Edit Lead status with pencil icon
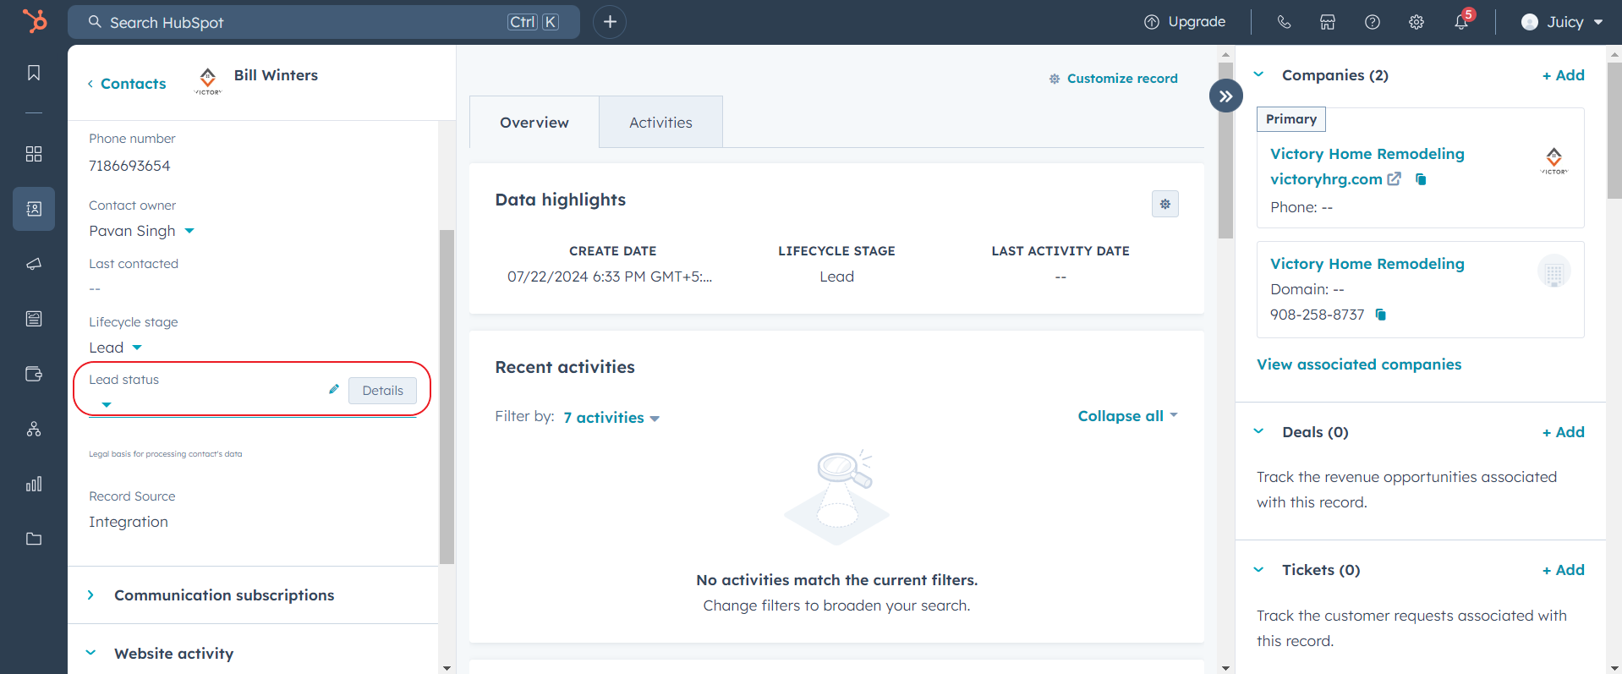Screen dimensions: 1622x674 334,389
